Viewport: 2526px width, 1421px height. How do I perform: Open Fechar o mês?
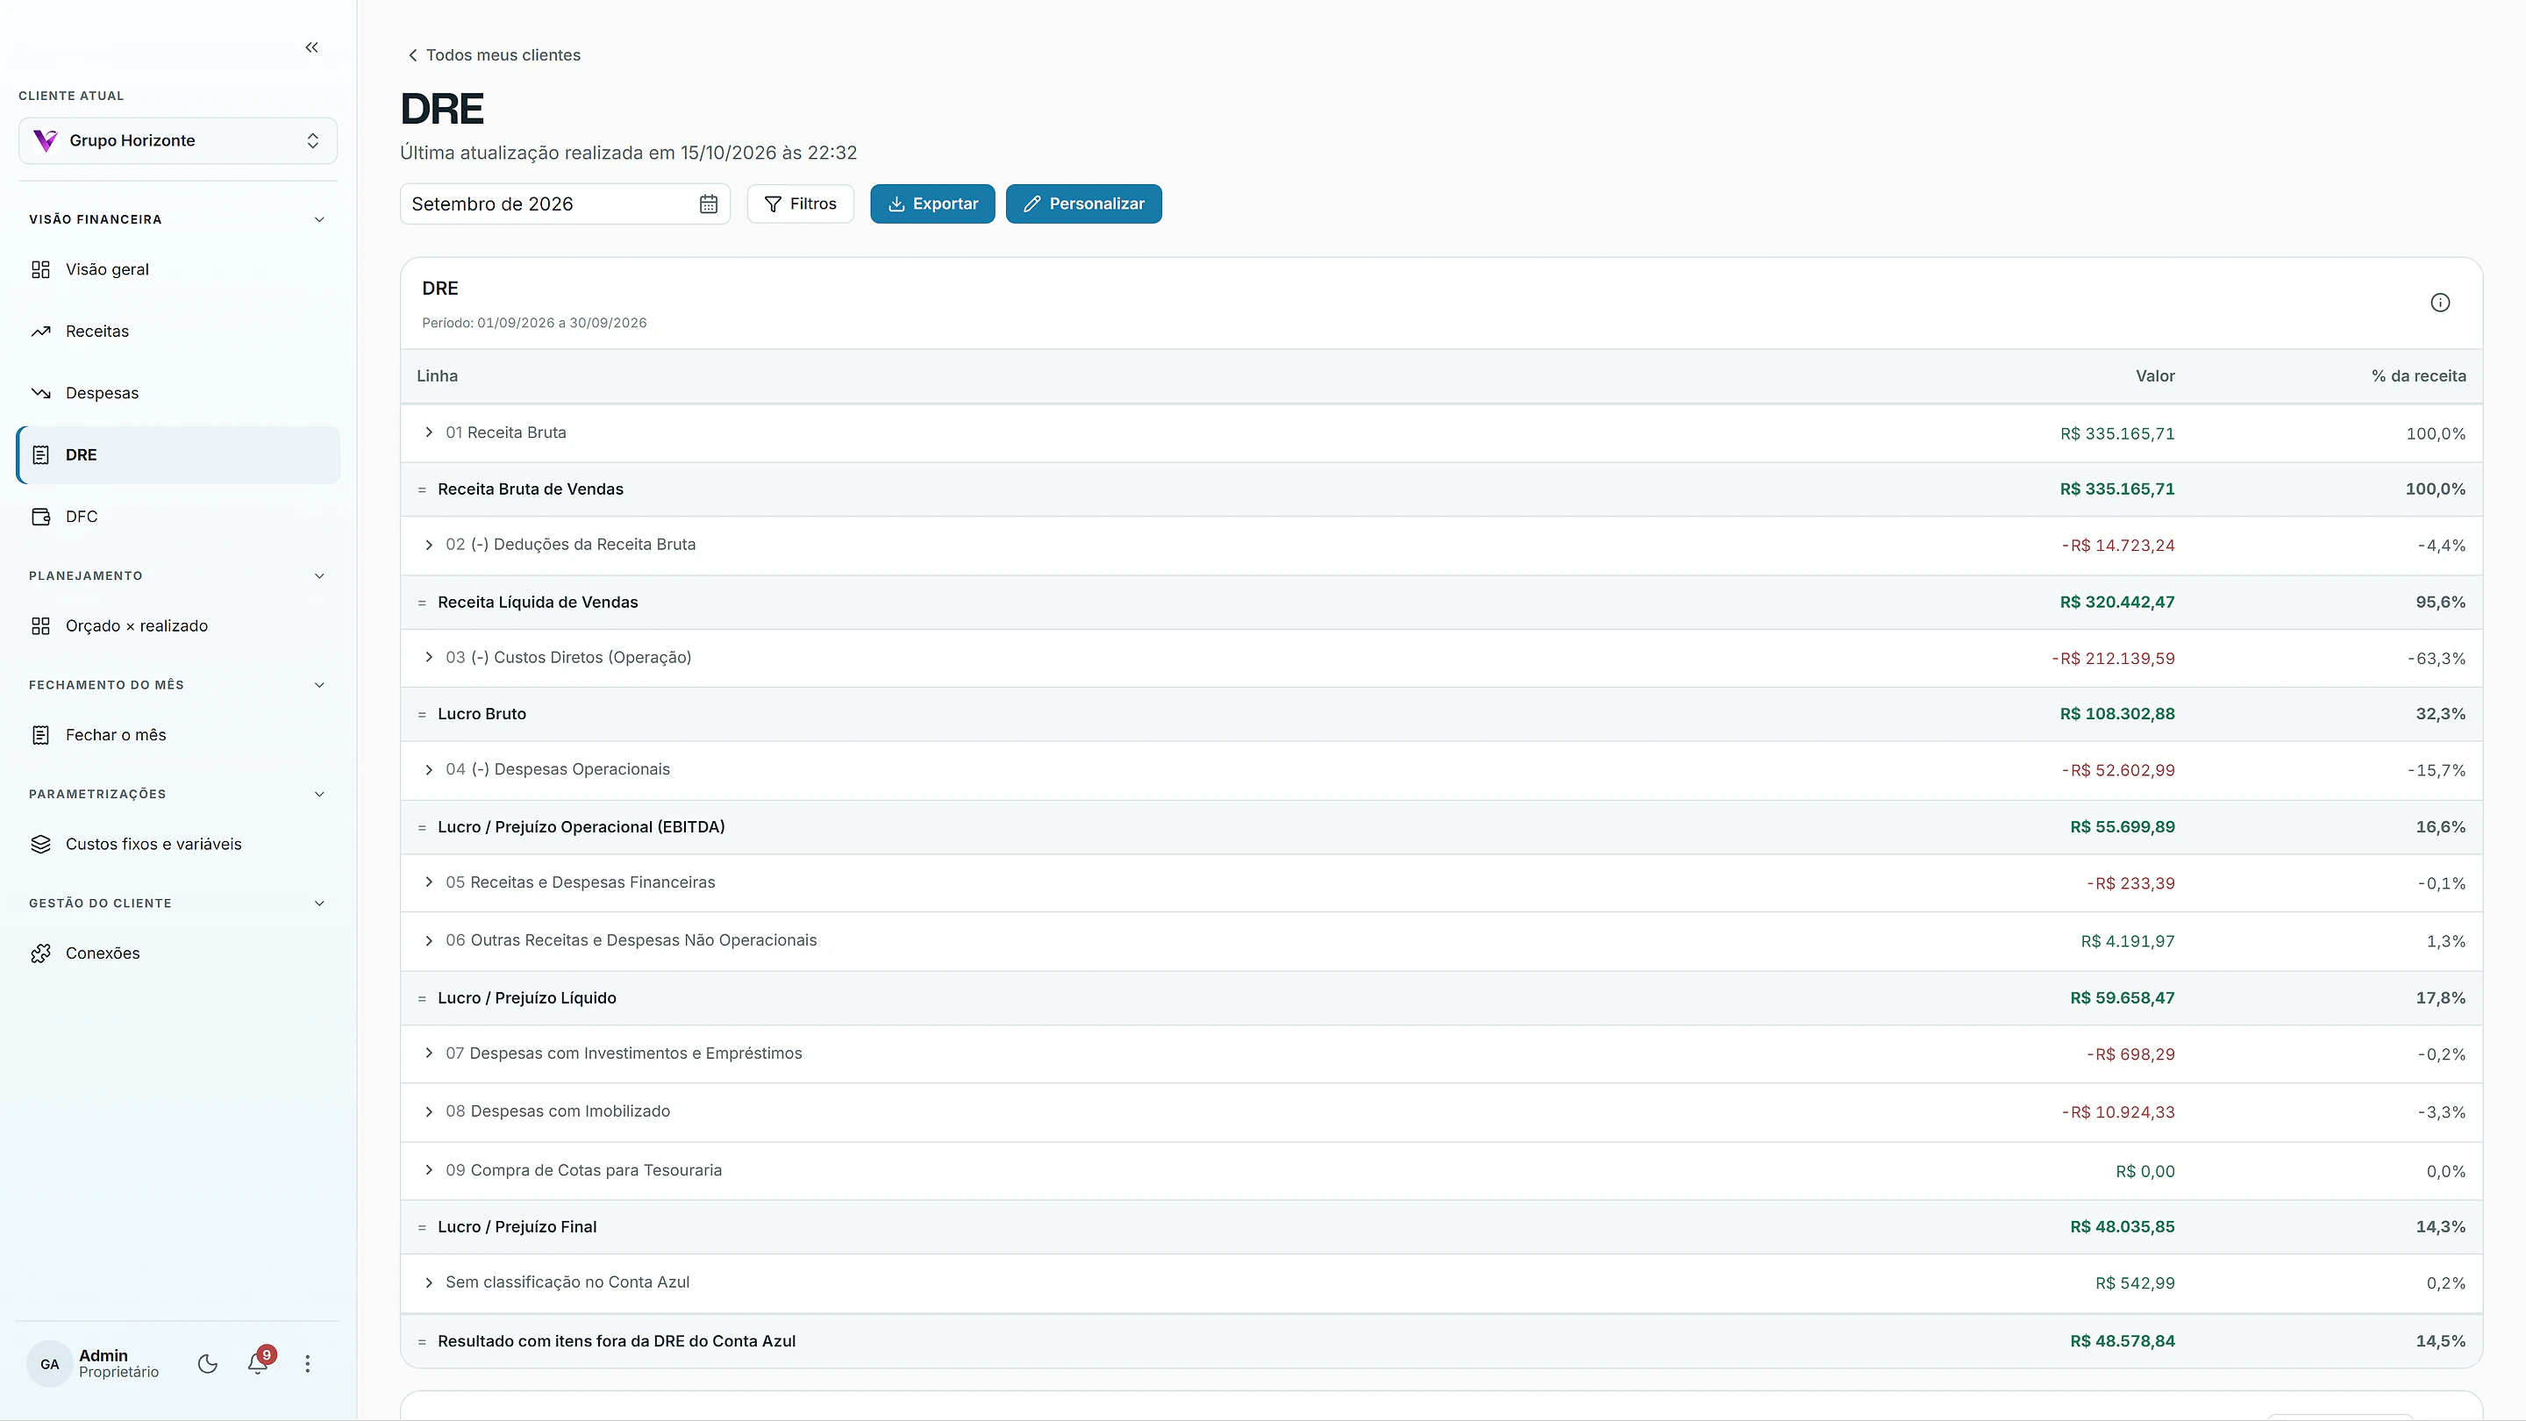(x=177, y=734)
